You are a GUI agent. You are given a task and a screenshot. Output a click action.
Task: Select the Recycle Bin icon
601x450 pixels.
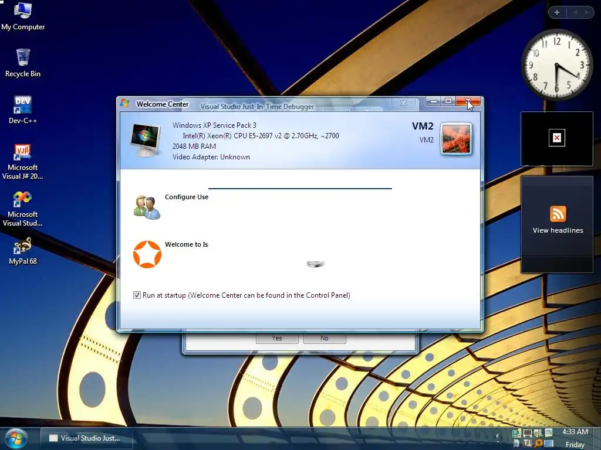[23, 63]
